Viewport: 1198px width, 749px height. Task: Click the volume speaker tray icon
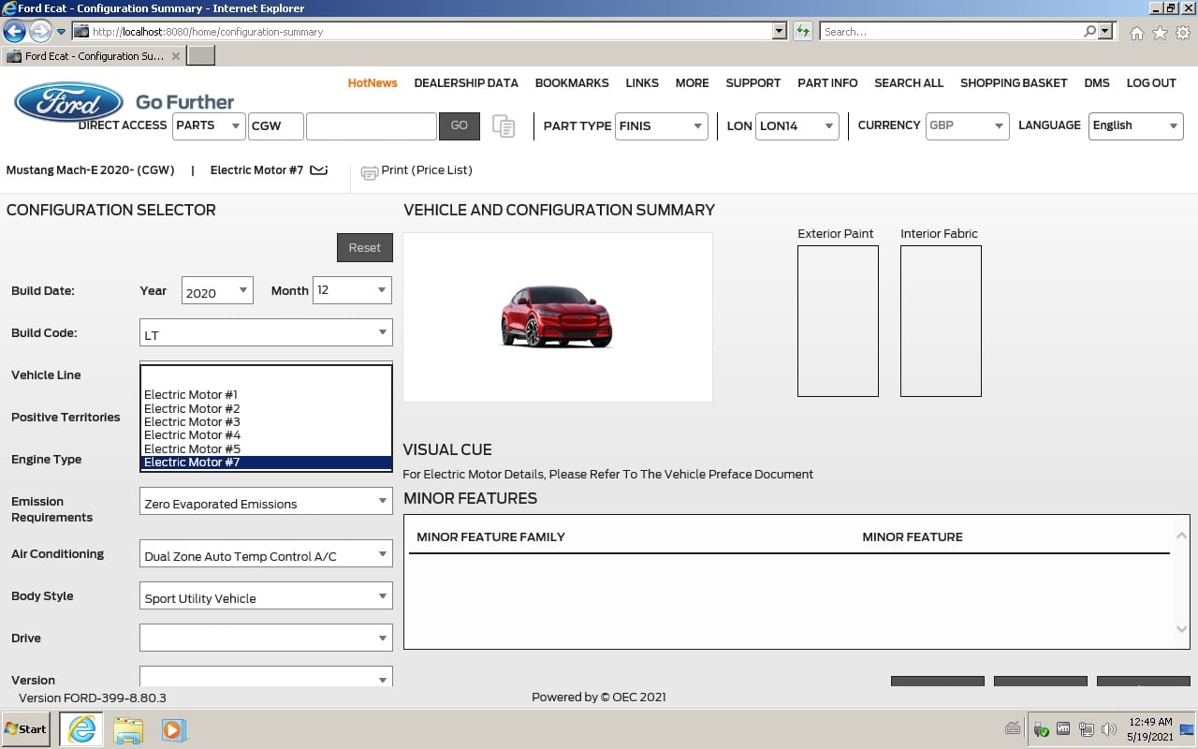click(1109, 729)
